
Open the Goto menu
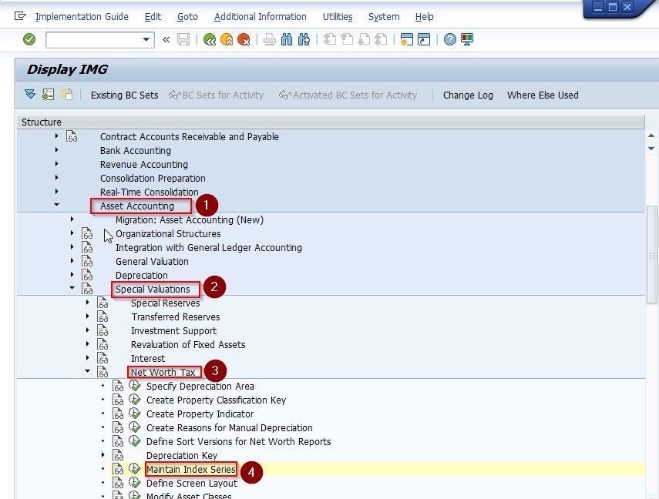pos(187,17)
